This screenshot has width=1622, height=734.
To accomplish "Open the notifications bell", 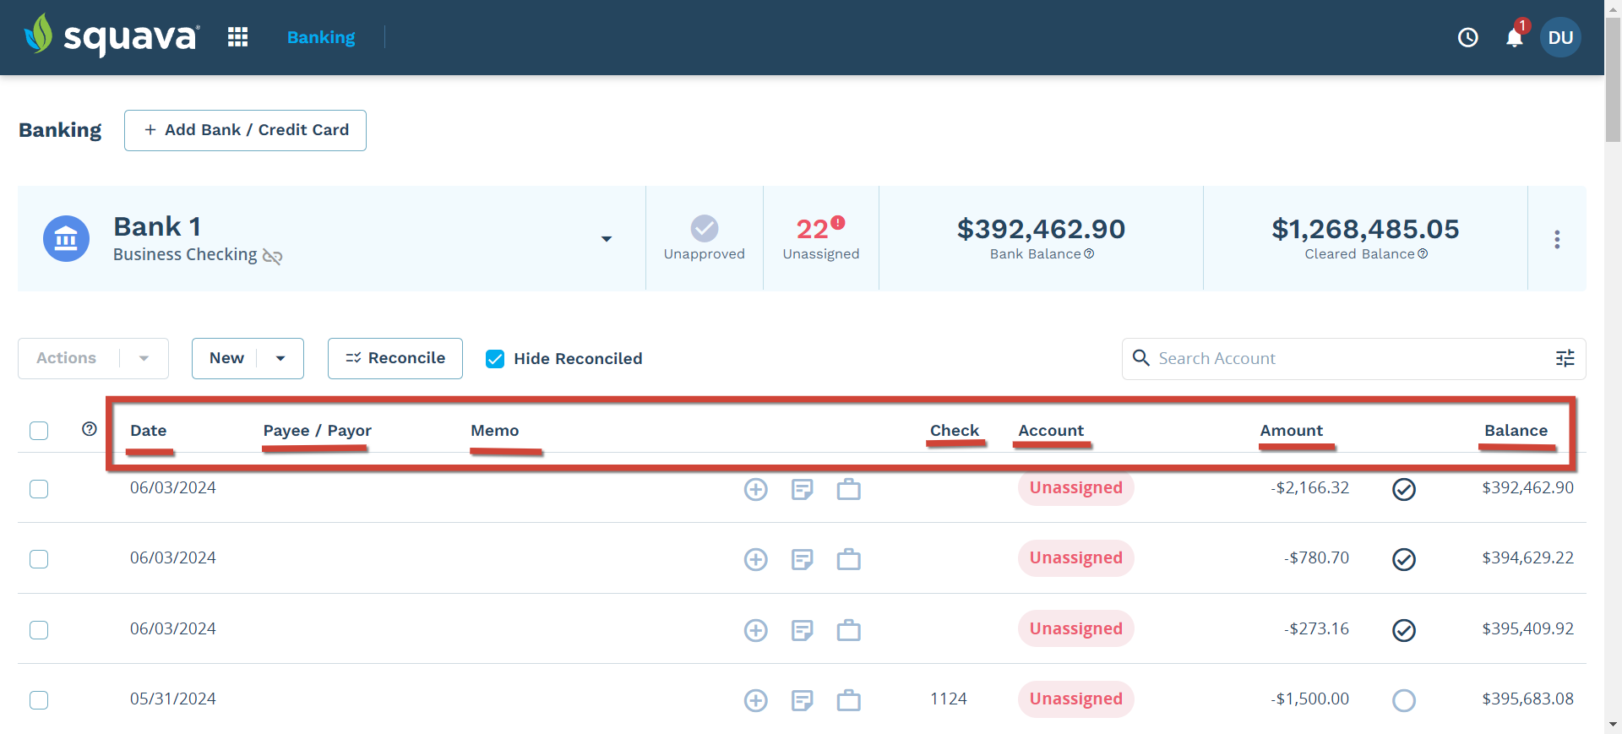I will tap(1515, 37).
